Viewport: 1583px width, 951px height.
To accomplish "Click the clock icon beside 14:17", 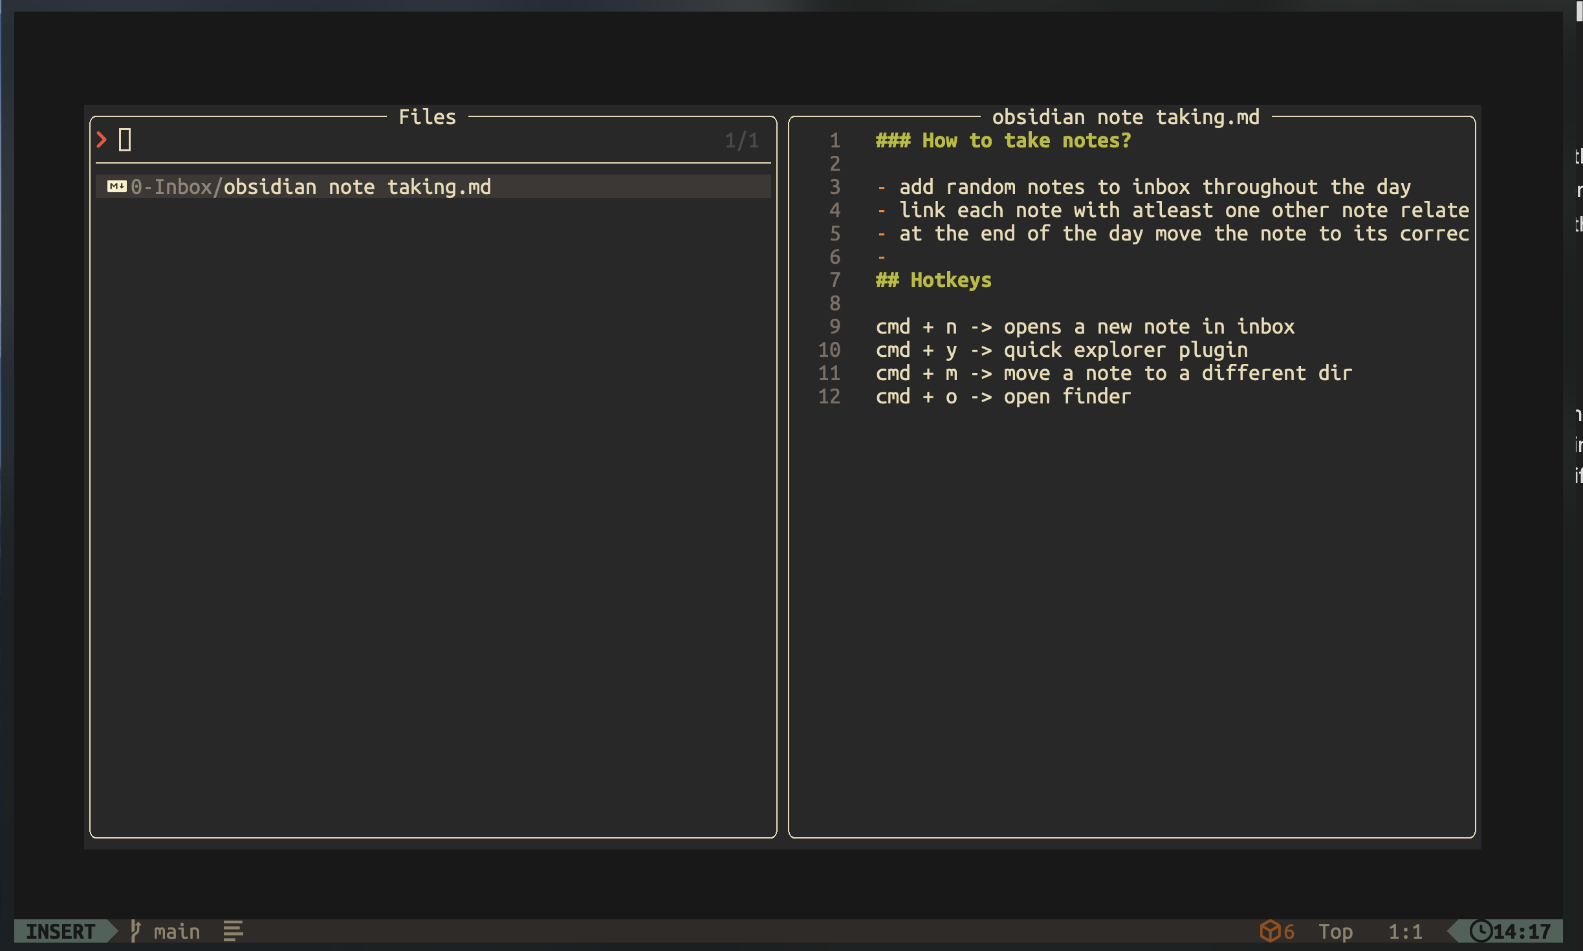I will tap(1481, 931).
